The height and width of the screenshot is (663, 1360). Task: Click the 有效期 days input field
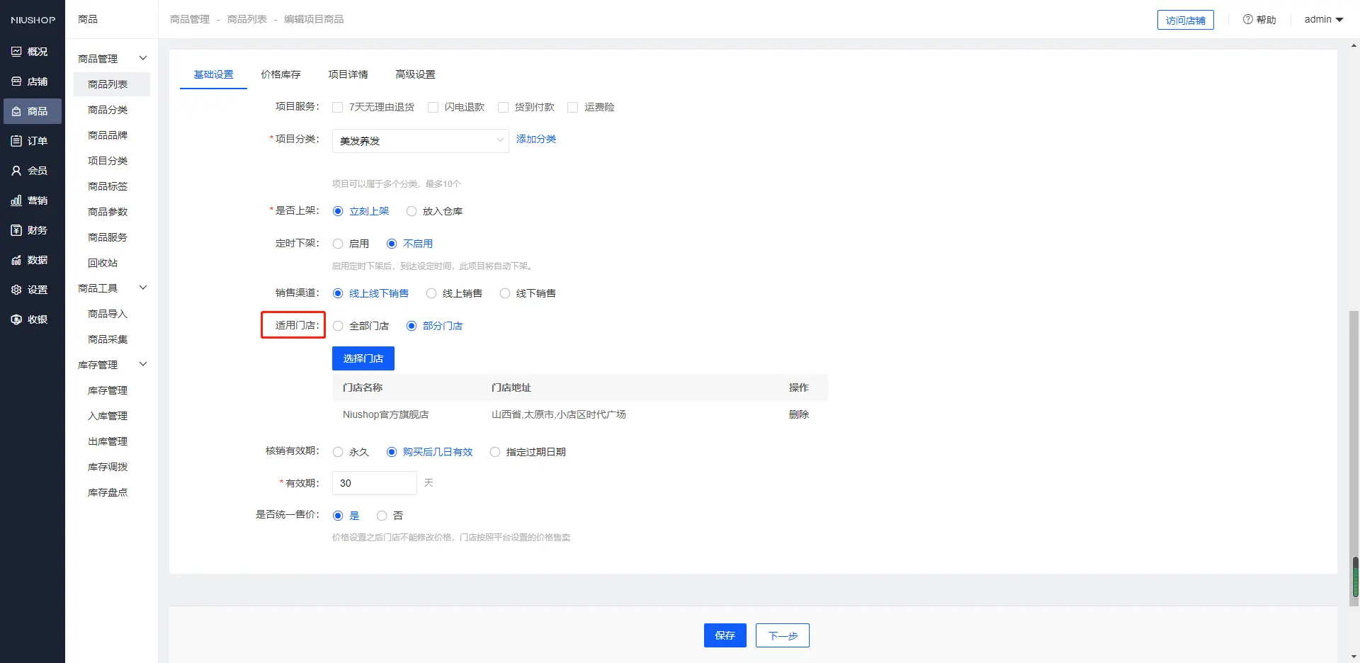(374, 483)
